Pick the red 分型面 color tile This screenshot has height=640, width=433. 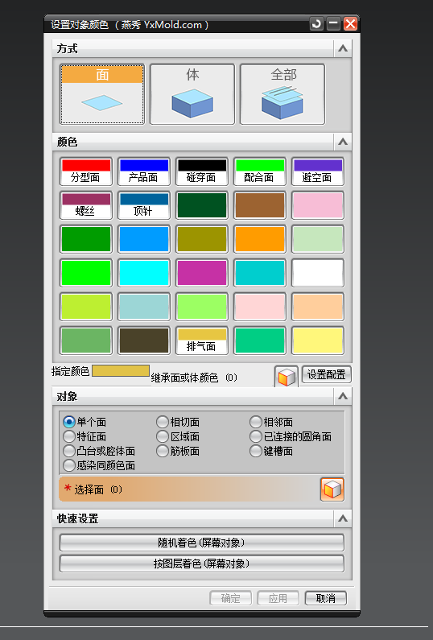pos(85,171)
